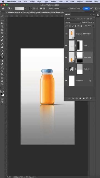Hide the Background layer

coord(66,81)
